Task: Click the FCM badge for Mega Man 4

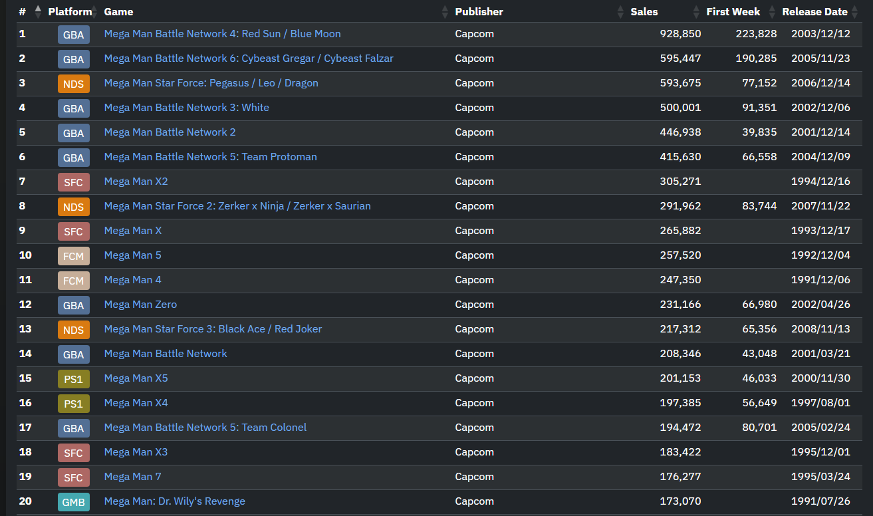Action: click(74, 281)
